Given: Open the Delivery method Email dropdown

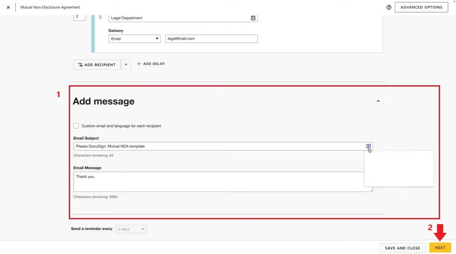Looking at the screenshot, I should point(135,39).
